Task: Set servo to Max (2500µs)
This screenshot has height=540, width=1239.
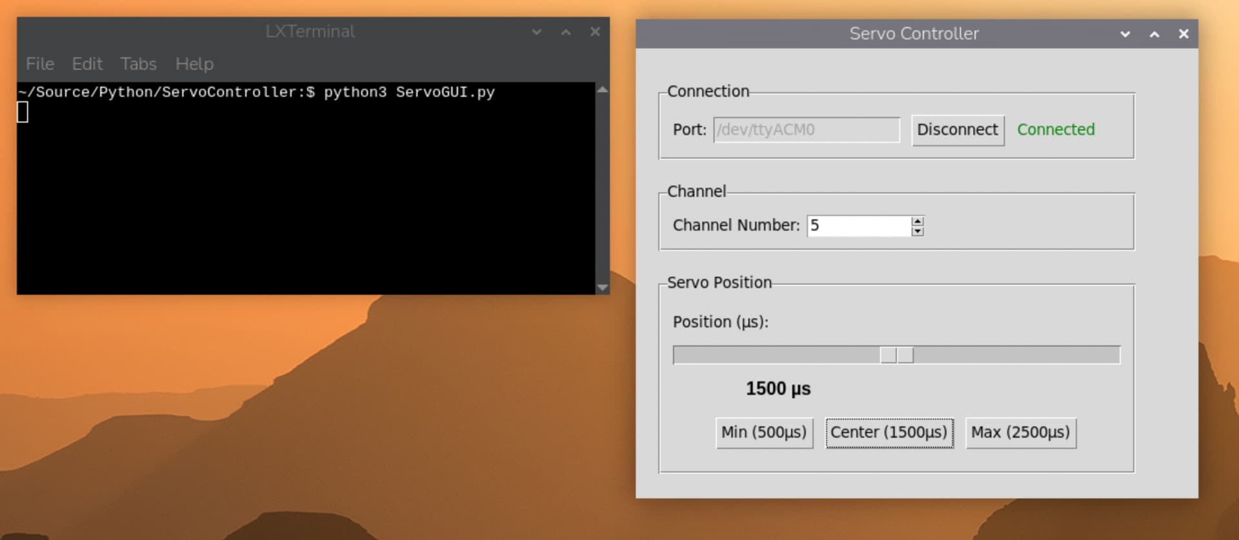Action: point(1020,432)
